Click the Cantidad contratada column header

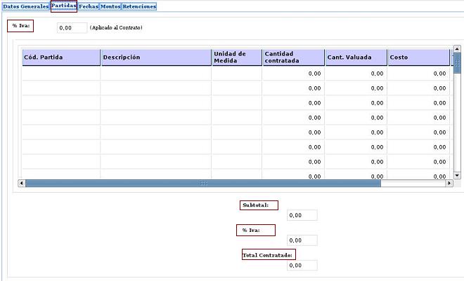coord(293,57)
